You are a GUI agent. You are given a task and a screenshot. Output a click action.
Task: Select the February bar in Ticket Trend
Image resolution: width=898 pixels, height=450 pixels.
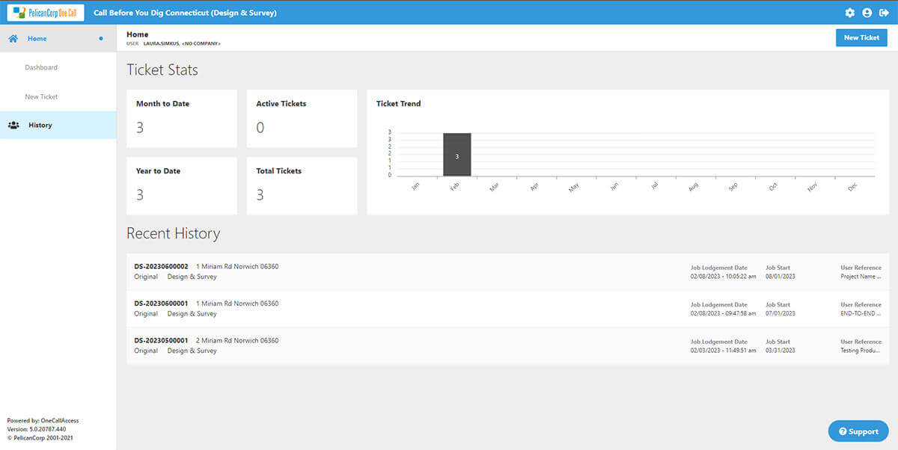click(456, 155)
